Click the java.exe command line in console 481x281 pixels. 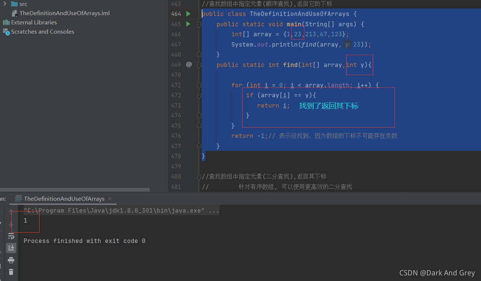point(121,211)
